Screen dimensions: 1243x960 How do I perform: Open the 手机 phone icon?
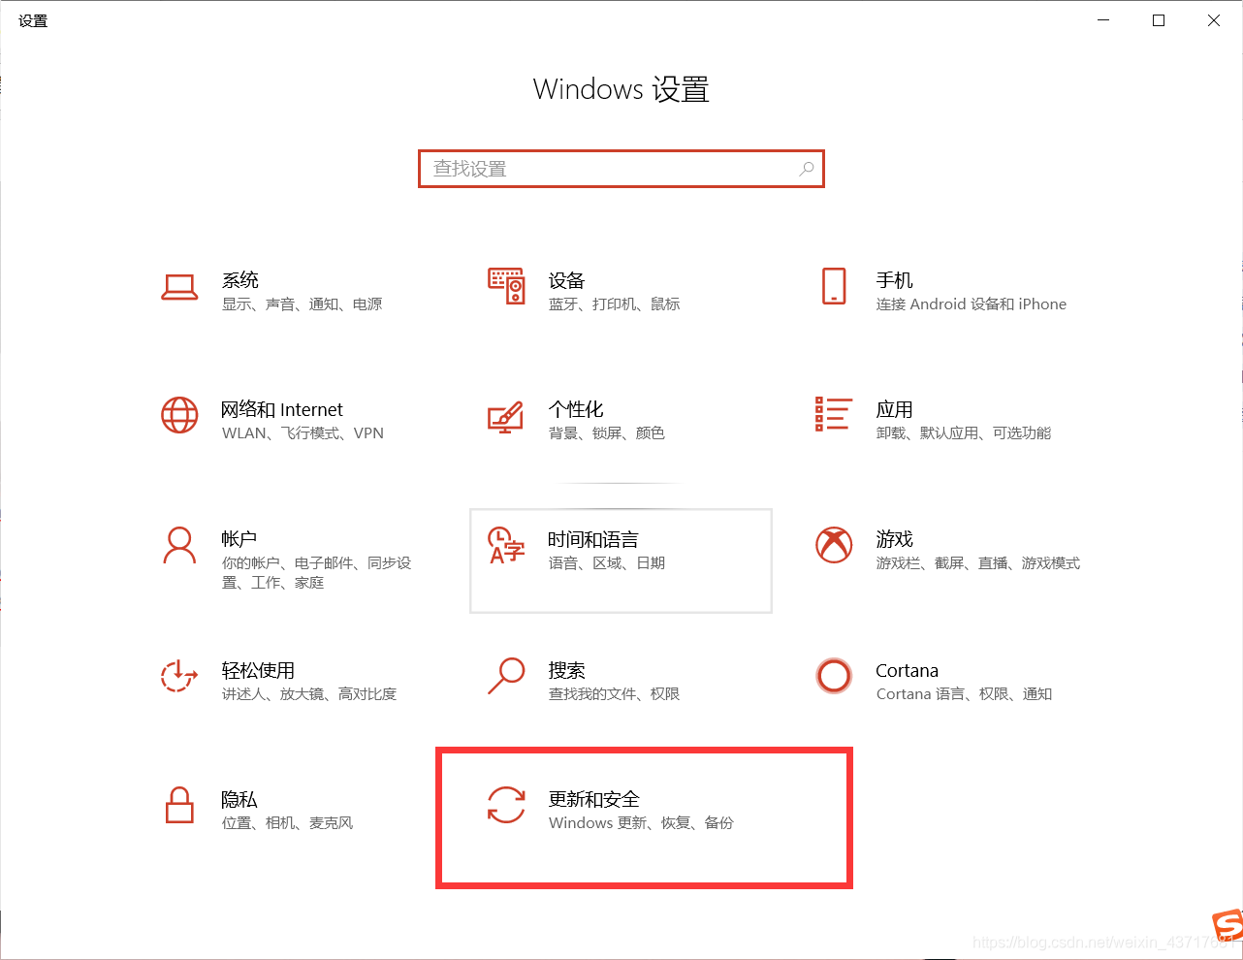834,286
